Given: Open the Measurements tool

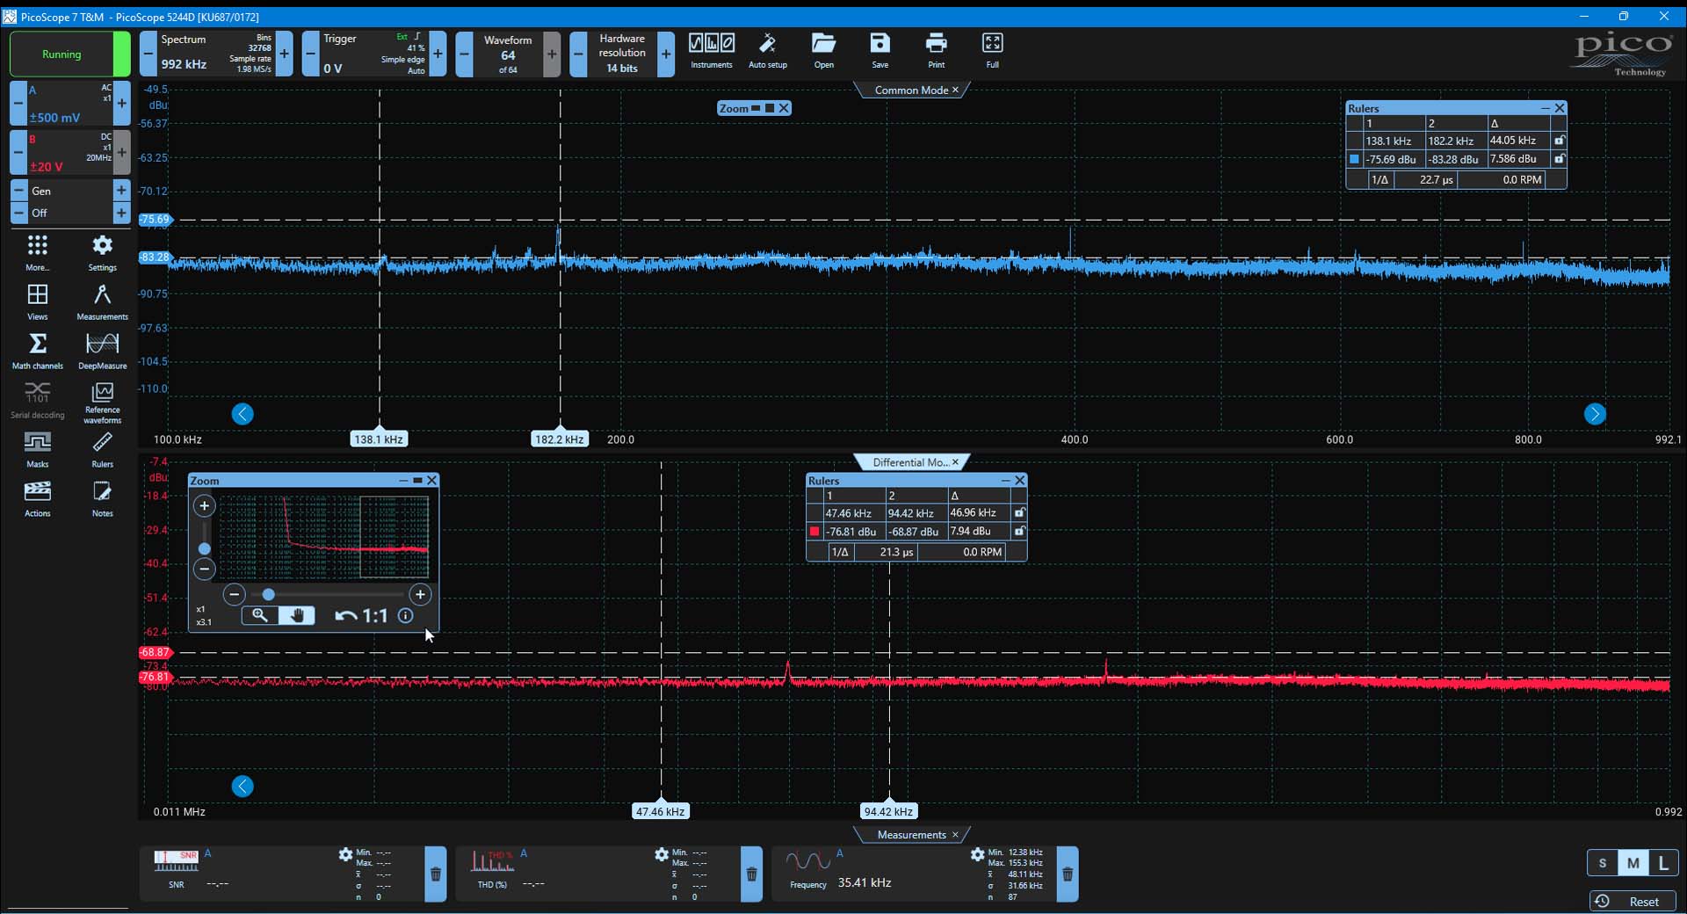Looking at the screenshot, I should pos(102,302).
